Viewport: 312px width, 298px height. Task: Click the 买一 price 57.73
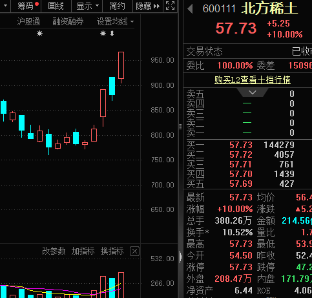point(241,145)
